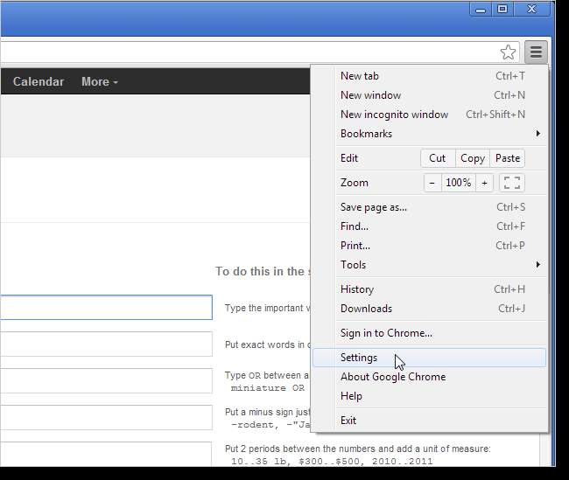Viewport: 569px width, 480px height.
Task: Open the Calendar link in black bar
Action: coord(39,81)
